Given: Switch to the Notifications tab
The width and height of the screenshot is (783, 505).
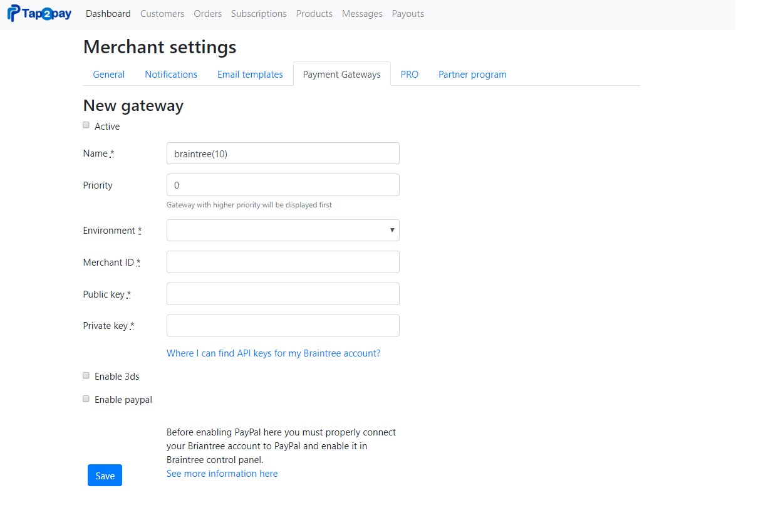Looking at the screenshot, I should (171, 74).
